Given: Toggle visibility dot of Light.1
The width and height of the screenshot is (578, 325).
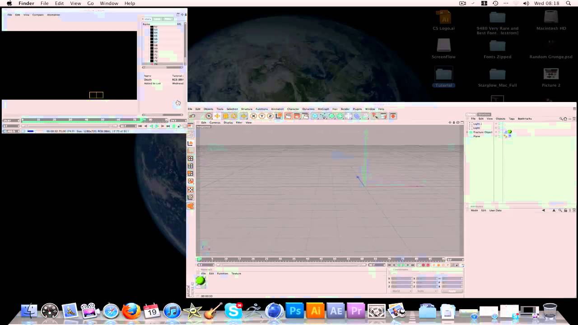Looking at the screenshot, I should [x=499, y=123].
